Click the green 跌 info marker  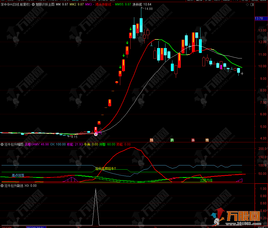[x=172, y=140]
